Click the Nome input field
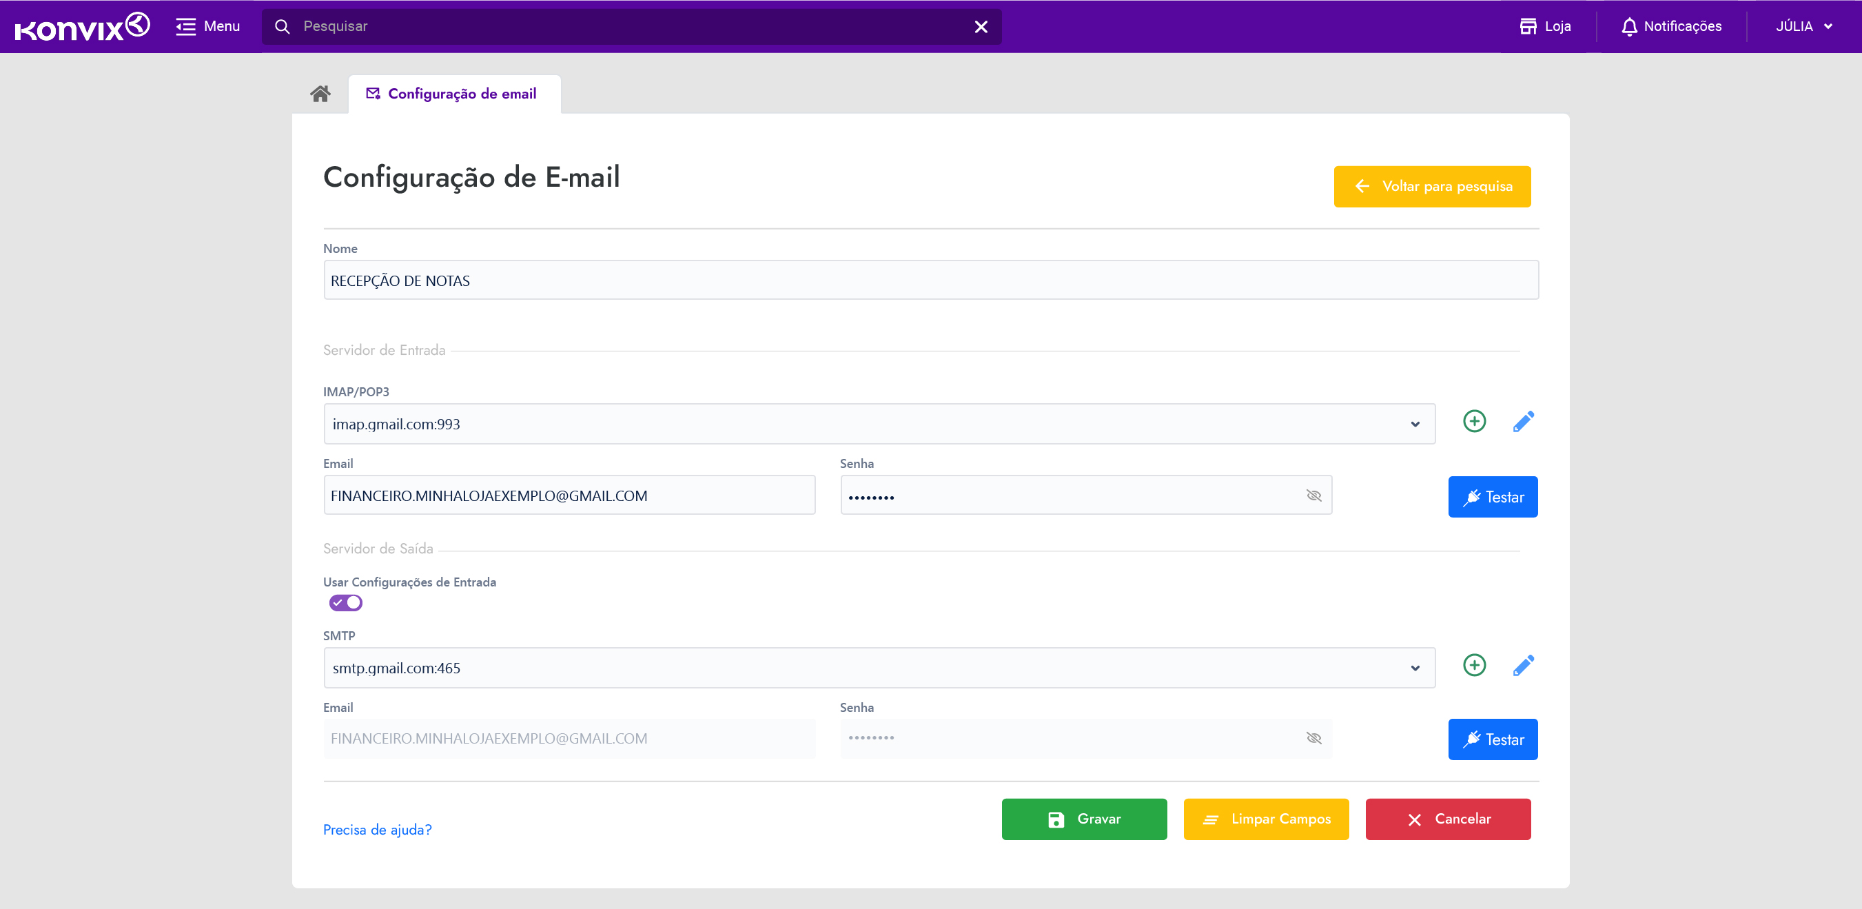The height and width of the screenshot is (909, 1862). pos(930,280)
